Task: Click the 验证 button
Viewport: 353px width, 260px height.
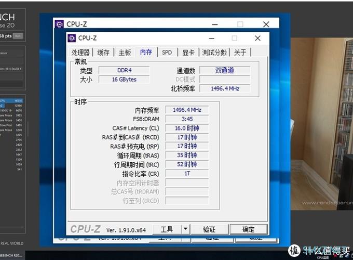Action: point(209,229)
